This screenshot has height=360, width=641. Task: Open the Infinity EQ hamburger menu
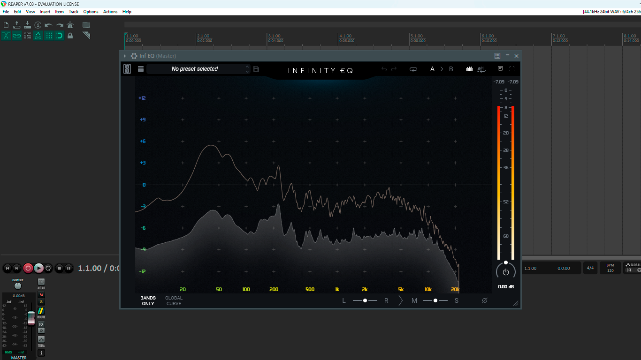tap(141, 69)
